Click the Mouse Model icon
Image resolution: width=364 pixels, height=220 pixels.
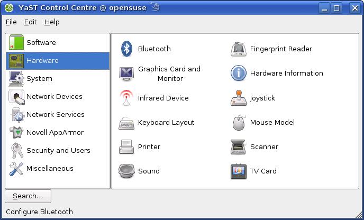tap(239, 123)
